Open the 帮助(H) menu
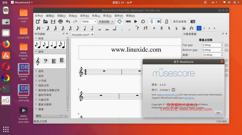The image size is (242, 135). [x=131, y=16]
